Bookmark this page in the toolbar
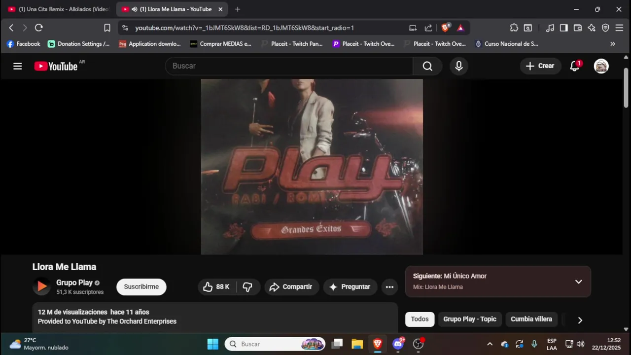 point(107,28)
